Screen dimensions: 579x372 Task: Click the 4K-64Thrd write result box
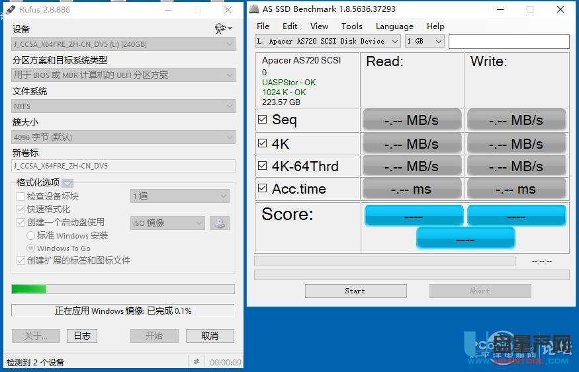516,167
